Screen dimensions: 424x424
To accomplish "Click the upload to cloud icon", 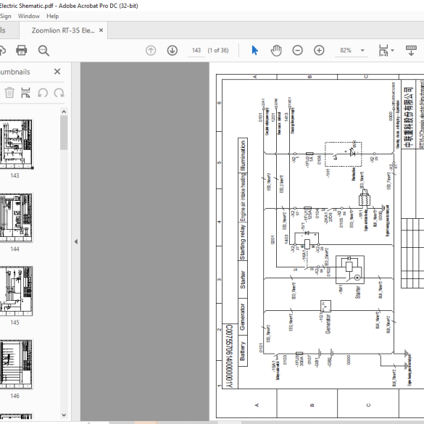I will pyautogui.click(x=2, y=51).
